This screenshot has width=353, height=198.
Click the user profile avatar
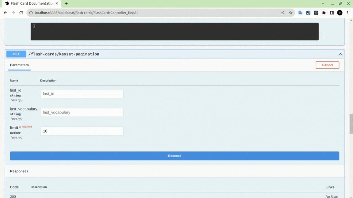tap(340, 13)
